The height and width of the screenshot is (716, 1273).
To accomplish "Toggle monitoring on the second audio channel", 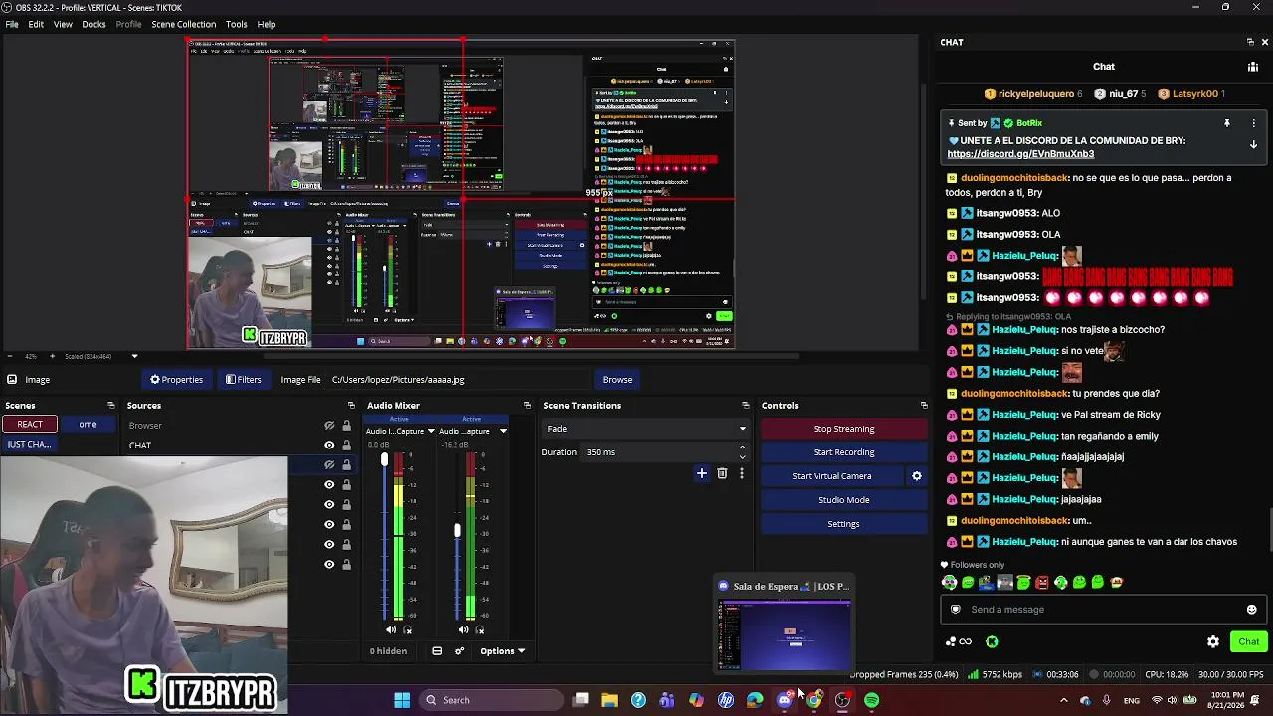I will [480, 629].
